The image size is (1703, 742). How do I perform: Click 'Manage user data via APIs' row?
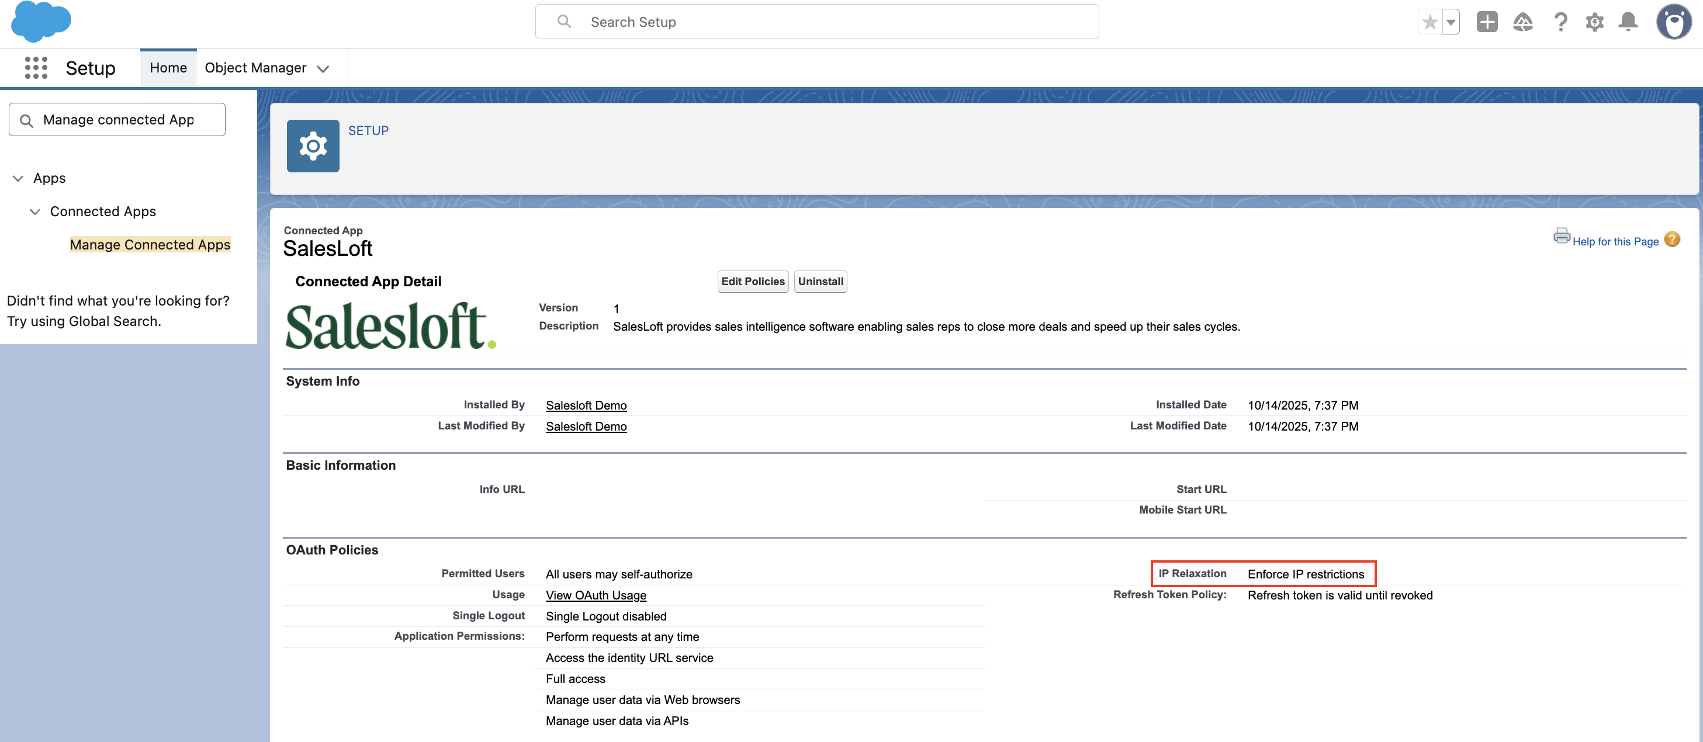617,721
